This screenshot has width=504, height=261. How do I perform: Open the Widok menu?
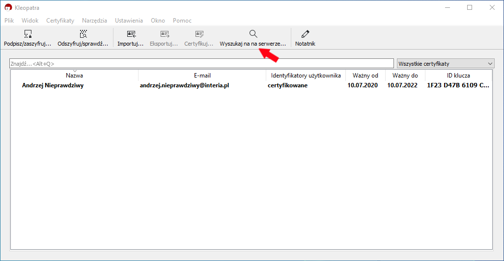pyautogui.click(x=30, y=20)
